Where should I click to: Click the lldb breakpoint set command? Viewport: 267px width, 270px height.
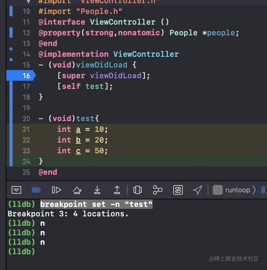[x=97, y=204]
